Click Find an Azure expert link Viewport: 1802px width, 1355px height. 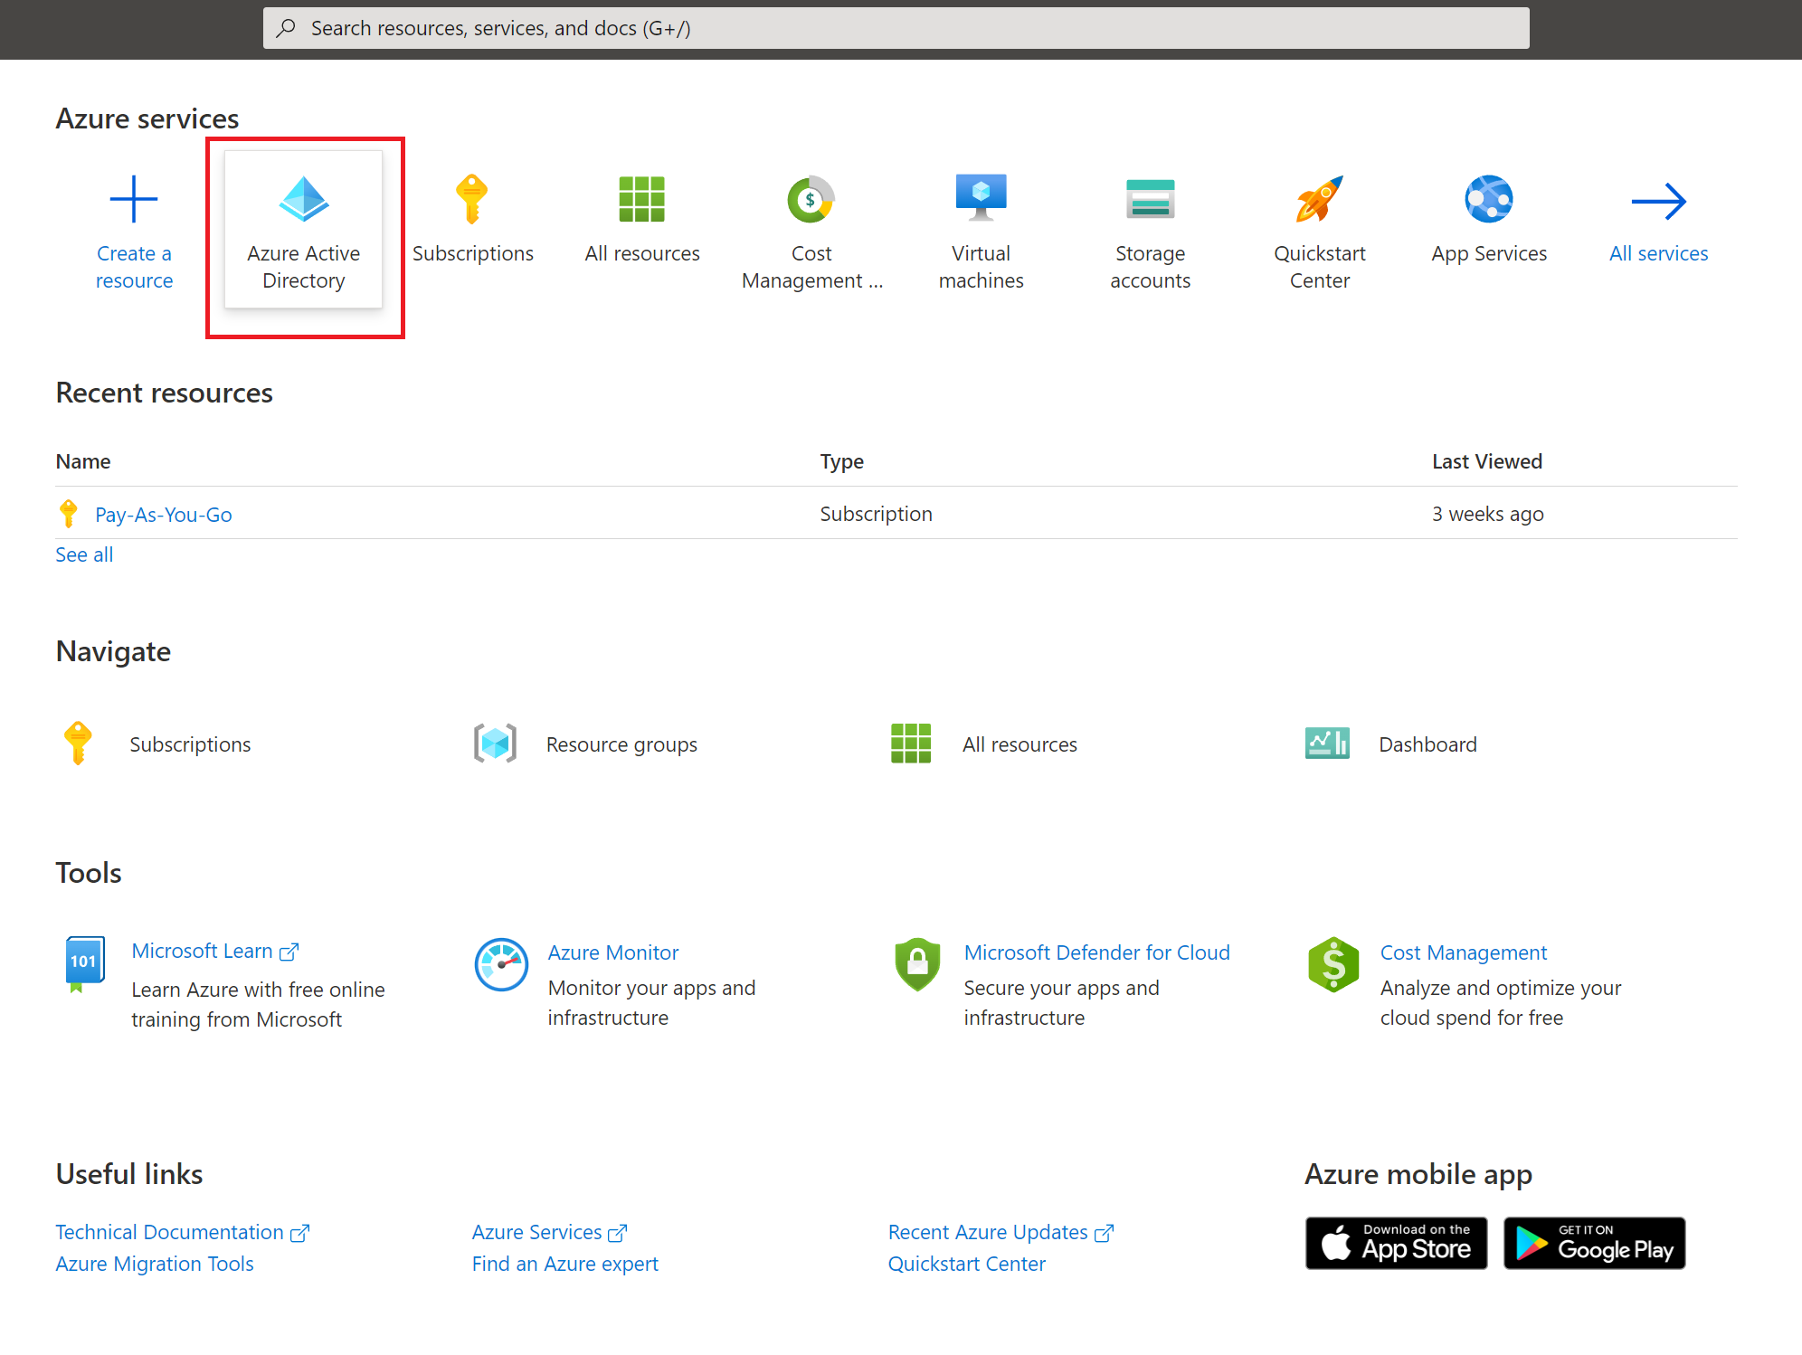[x=565, y=1264]
